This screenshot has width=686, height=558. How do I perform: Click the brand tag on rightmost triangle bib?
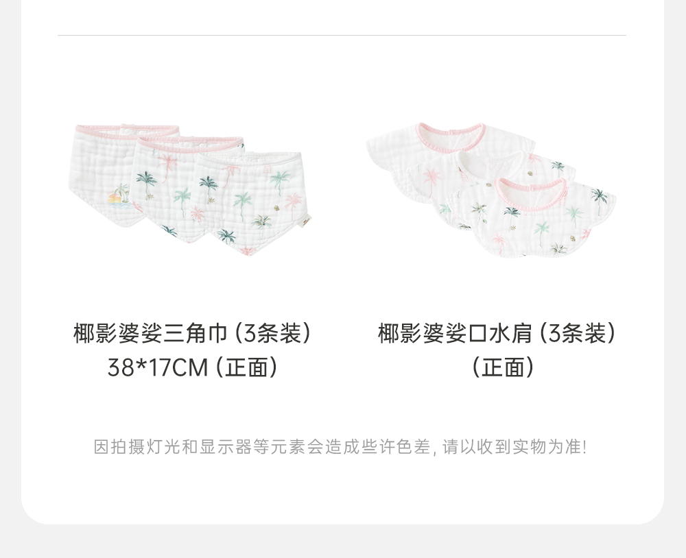tap(306, 221)
